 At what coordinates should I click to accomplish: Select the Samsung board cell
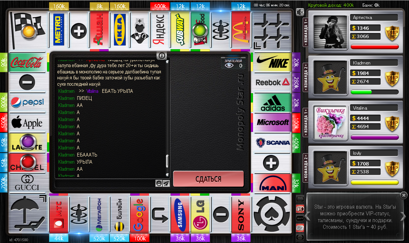coord(180,215)
